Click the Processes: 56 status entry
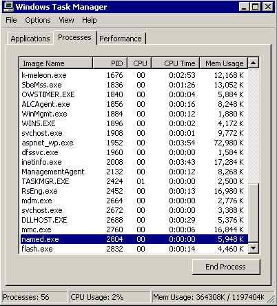The width and height of the screenshot is (277, 306). (x=34, y=297)
